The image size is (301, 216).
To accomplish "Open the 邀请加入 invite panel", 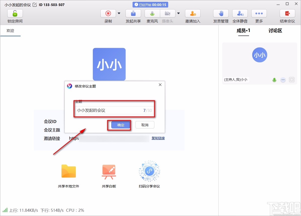I will [193, 13].
